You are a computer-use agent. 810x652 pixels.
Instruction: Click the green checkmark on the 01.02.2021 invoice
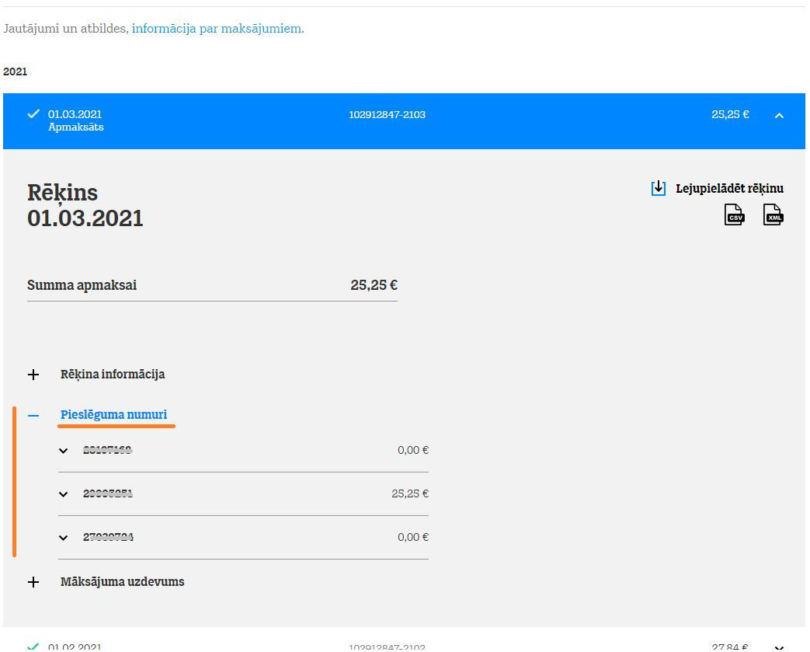click(x=33, y=646)
